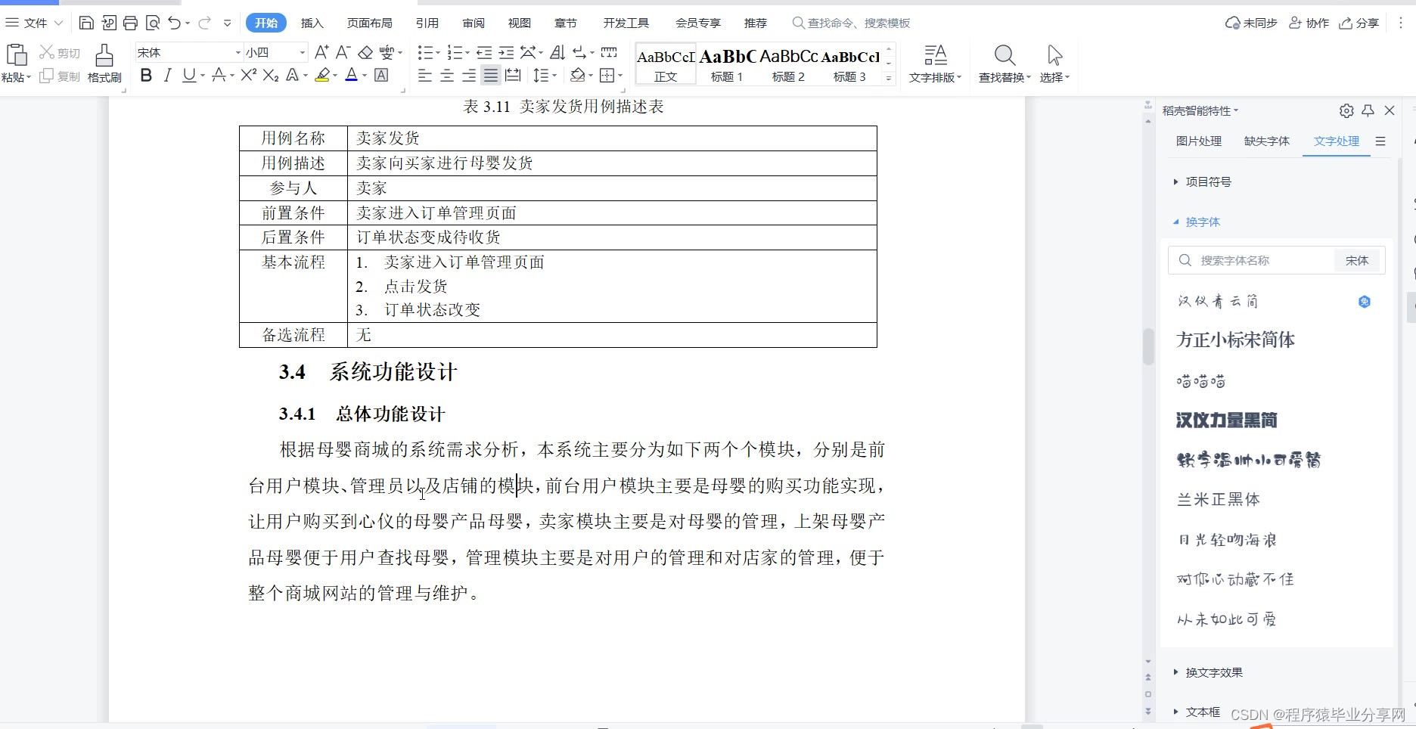Click the 查找替换 button

[1005, 64]
